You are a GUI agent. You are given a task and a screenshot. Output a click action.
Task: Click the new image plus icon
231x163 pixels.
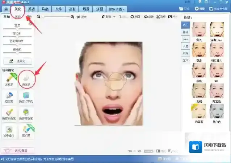click(197, 9)
